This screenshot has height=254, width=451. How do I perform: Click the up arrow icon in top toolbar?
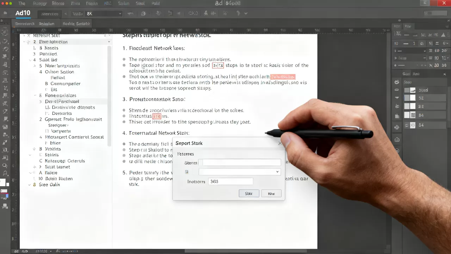[238, 13]
